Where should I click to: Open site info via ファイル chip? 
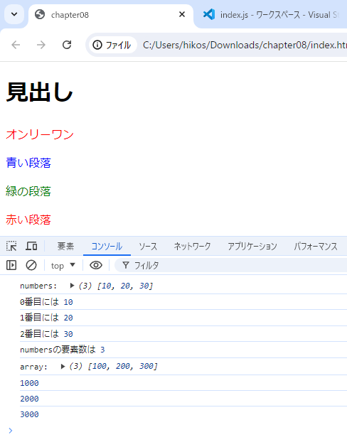pos(112,45)
